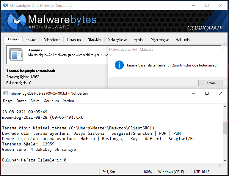Confirm the dialog with Tamam
229x176 pixels.
(x=210, y=83)
